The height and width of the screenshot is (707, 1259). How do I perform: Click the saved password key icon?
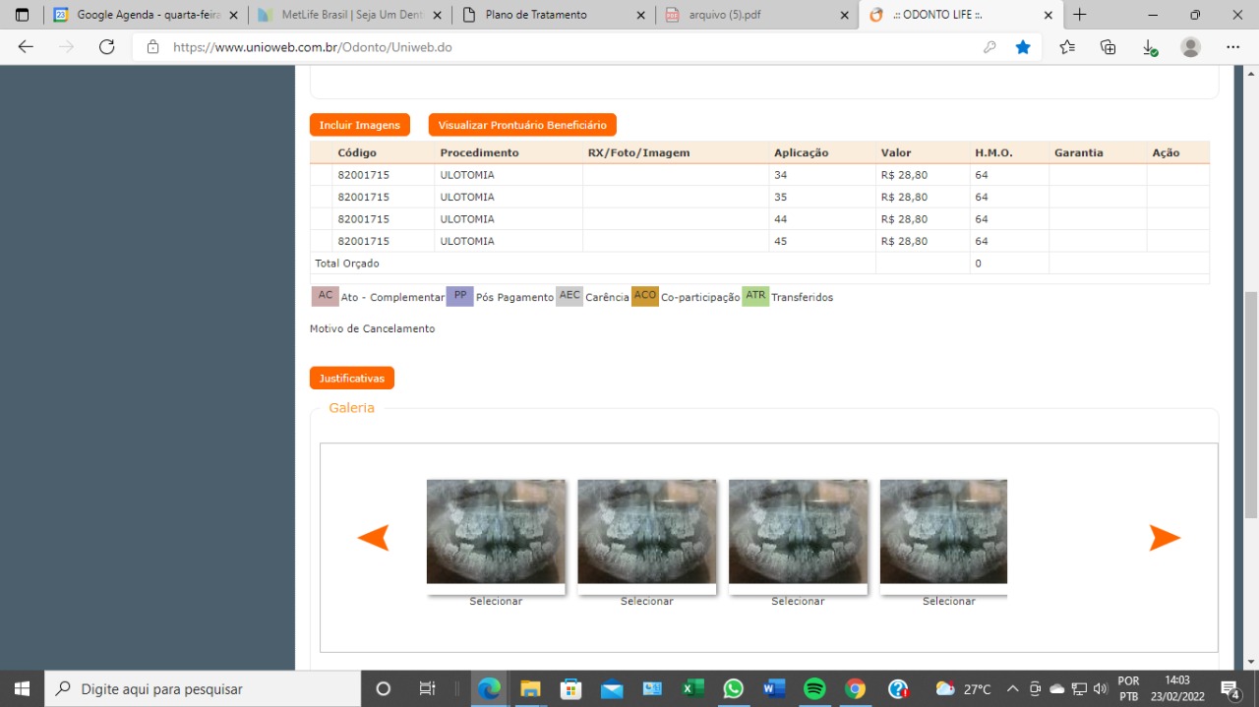[x=989, y=46]
